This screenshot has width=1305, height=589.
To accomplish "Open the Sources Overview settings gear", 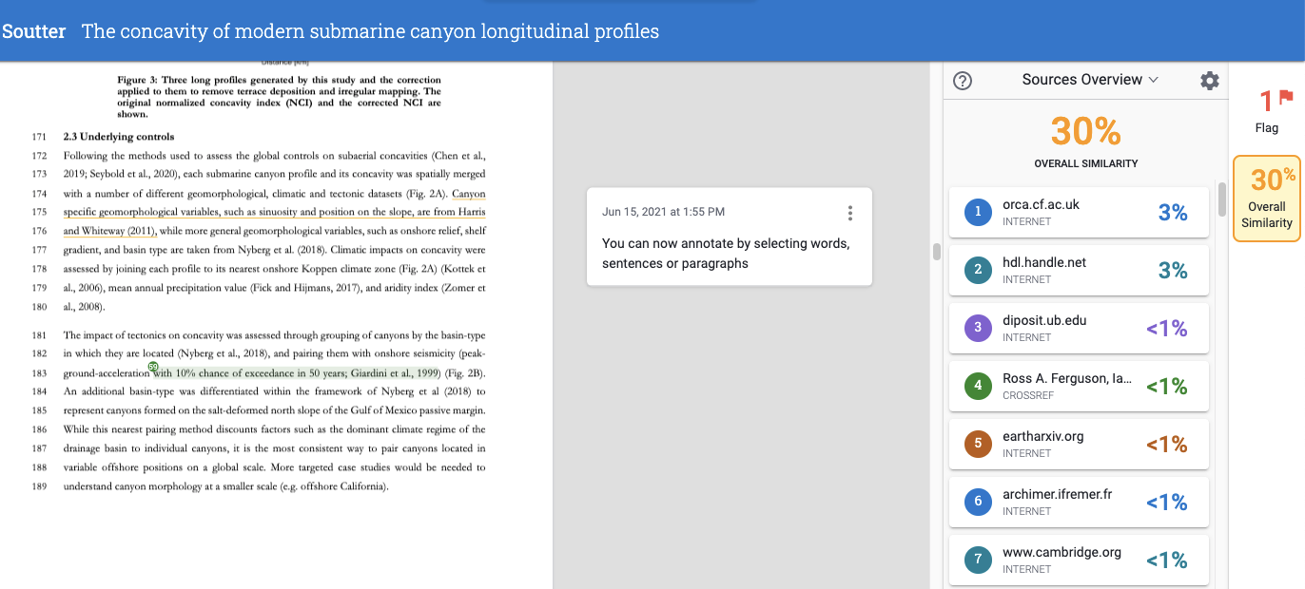I will coord(1209,81).
